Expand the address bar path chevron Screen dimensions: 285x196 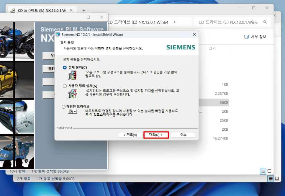tap(175, 22)
